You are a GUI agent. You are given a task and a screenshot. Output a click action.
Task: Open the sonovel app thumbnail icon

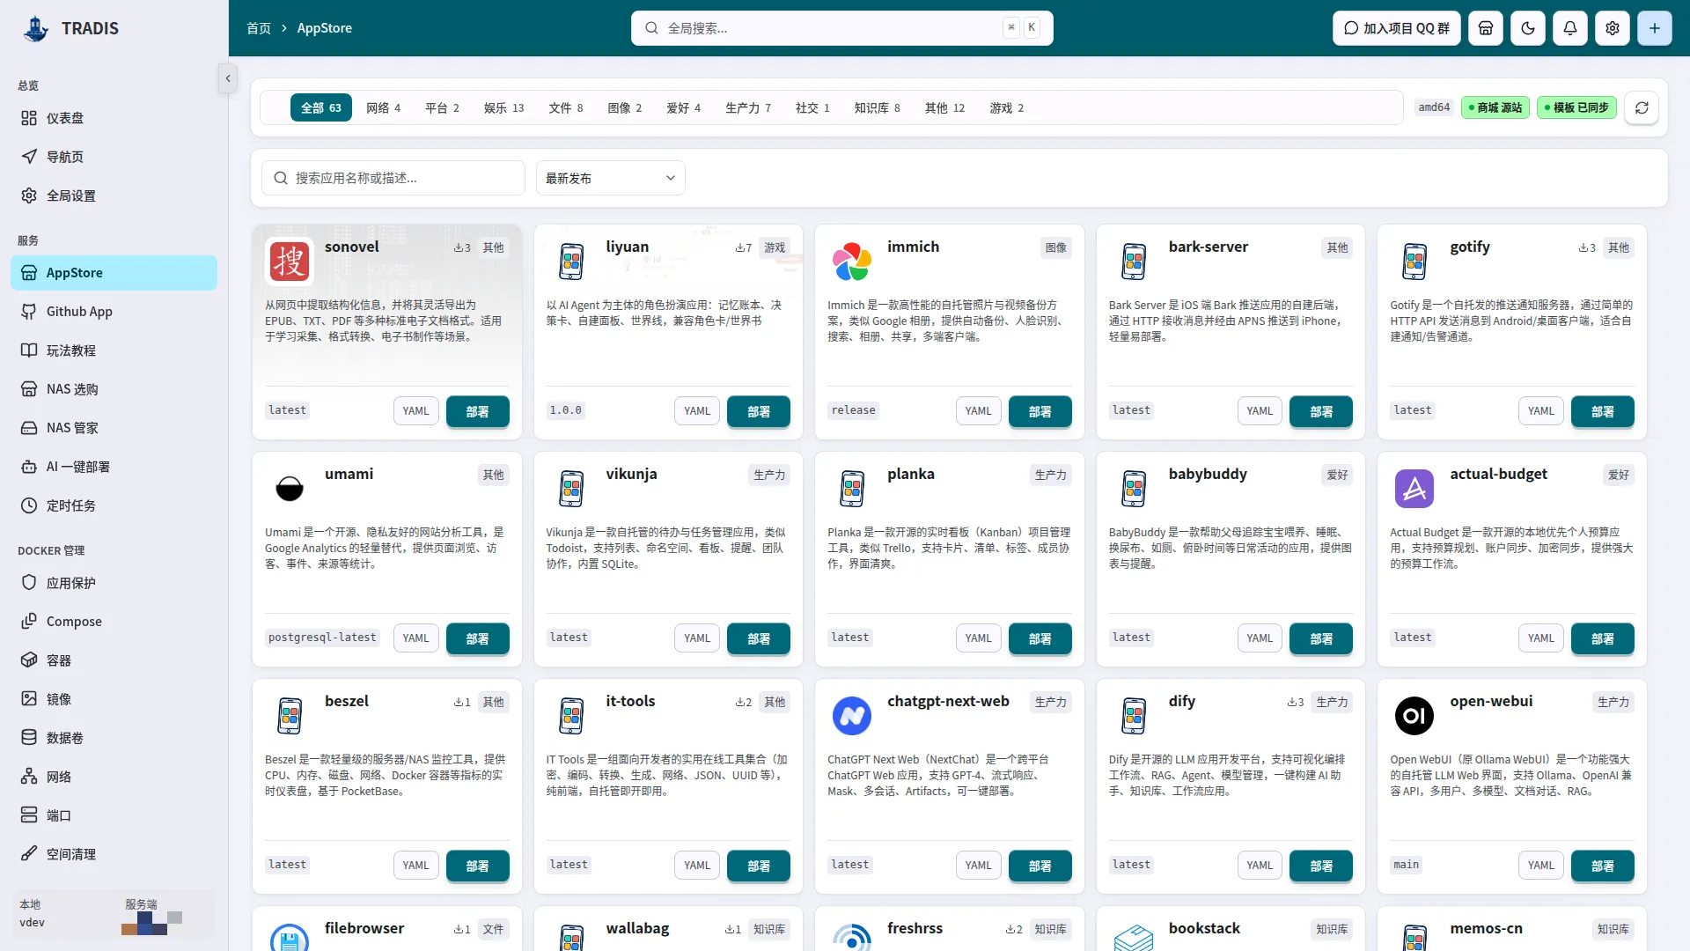pos(290,262)
